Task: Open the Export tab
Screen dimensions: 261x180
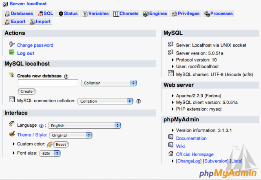Action: point(15,22)
